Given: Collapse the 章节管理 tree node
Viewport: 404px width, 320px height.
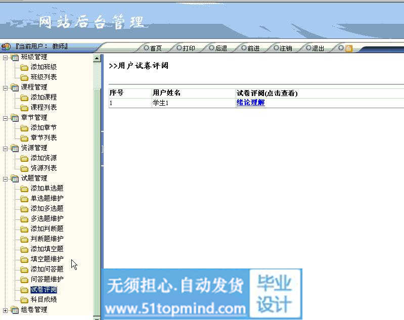Looking at the screenshot, I should point(5,118).
